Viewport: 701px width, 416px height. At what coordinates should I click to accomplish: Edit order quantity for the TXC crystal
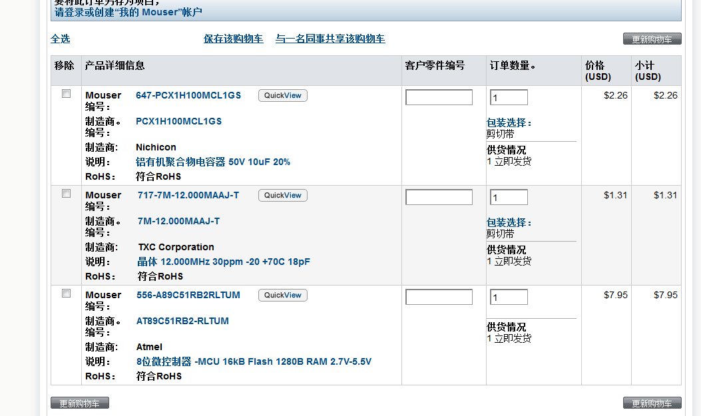(x=509, y=197)
